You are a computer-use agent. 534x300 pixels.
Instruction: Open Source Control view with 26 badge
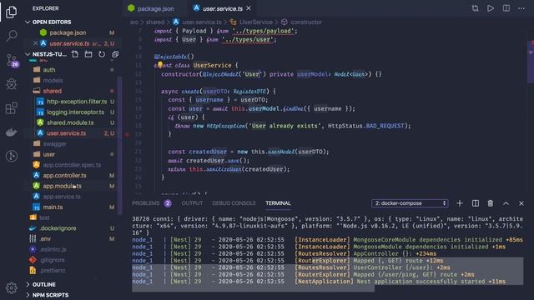point(13,60)
